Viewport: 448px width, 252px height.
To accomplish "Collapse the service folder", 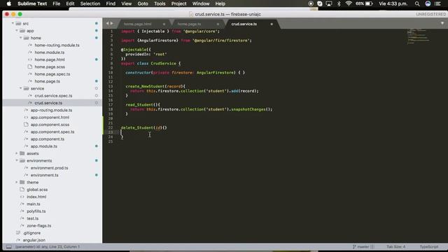I will pos(20,88).
